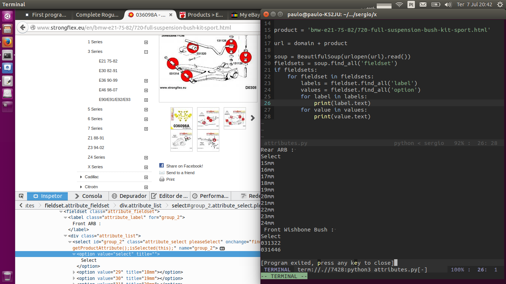The image size is (506, 284).
Task: Open Firefox from the Ubuntu launcher
Action: pyautogui.click(x=7, y=41)
